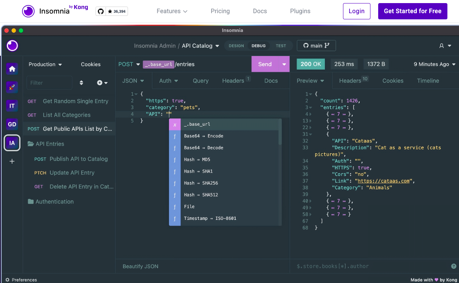This screenshot has width=459, height=283.
Task: Select the rocket workspace icon
Action: [12, 87]
